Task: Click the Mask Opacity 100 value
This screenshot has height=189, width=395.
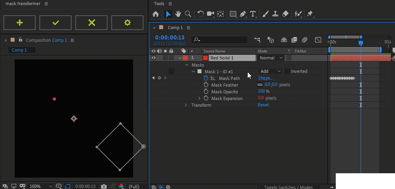Action: [261, 91]
